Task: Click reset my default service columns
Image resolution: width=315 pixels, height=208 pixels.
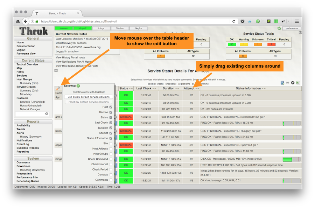Action: point(89,102)
